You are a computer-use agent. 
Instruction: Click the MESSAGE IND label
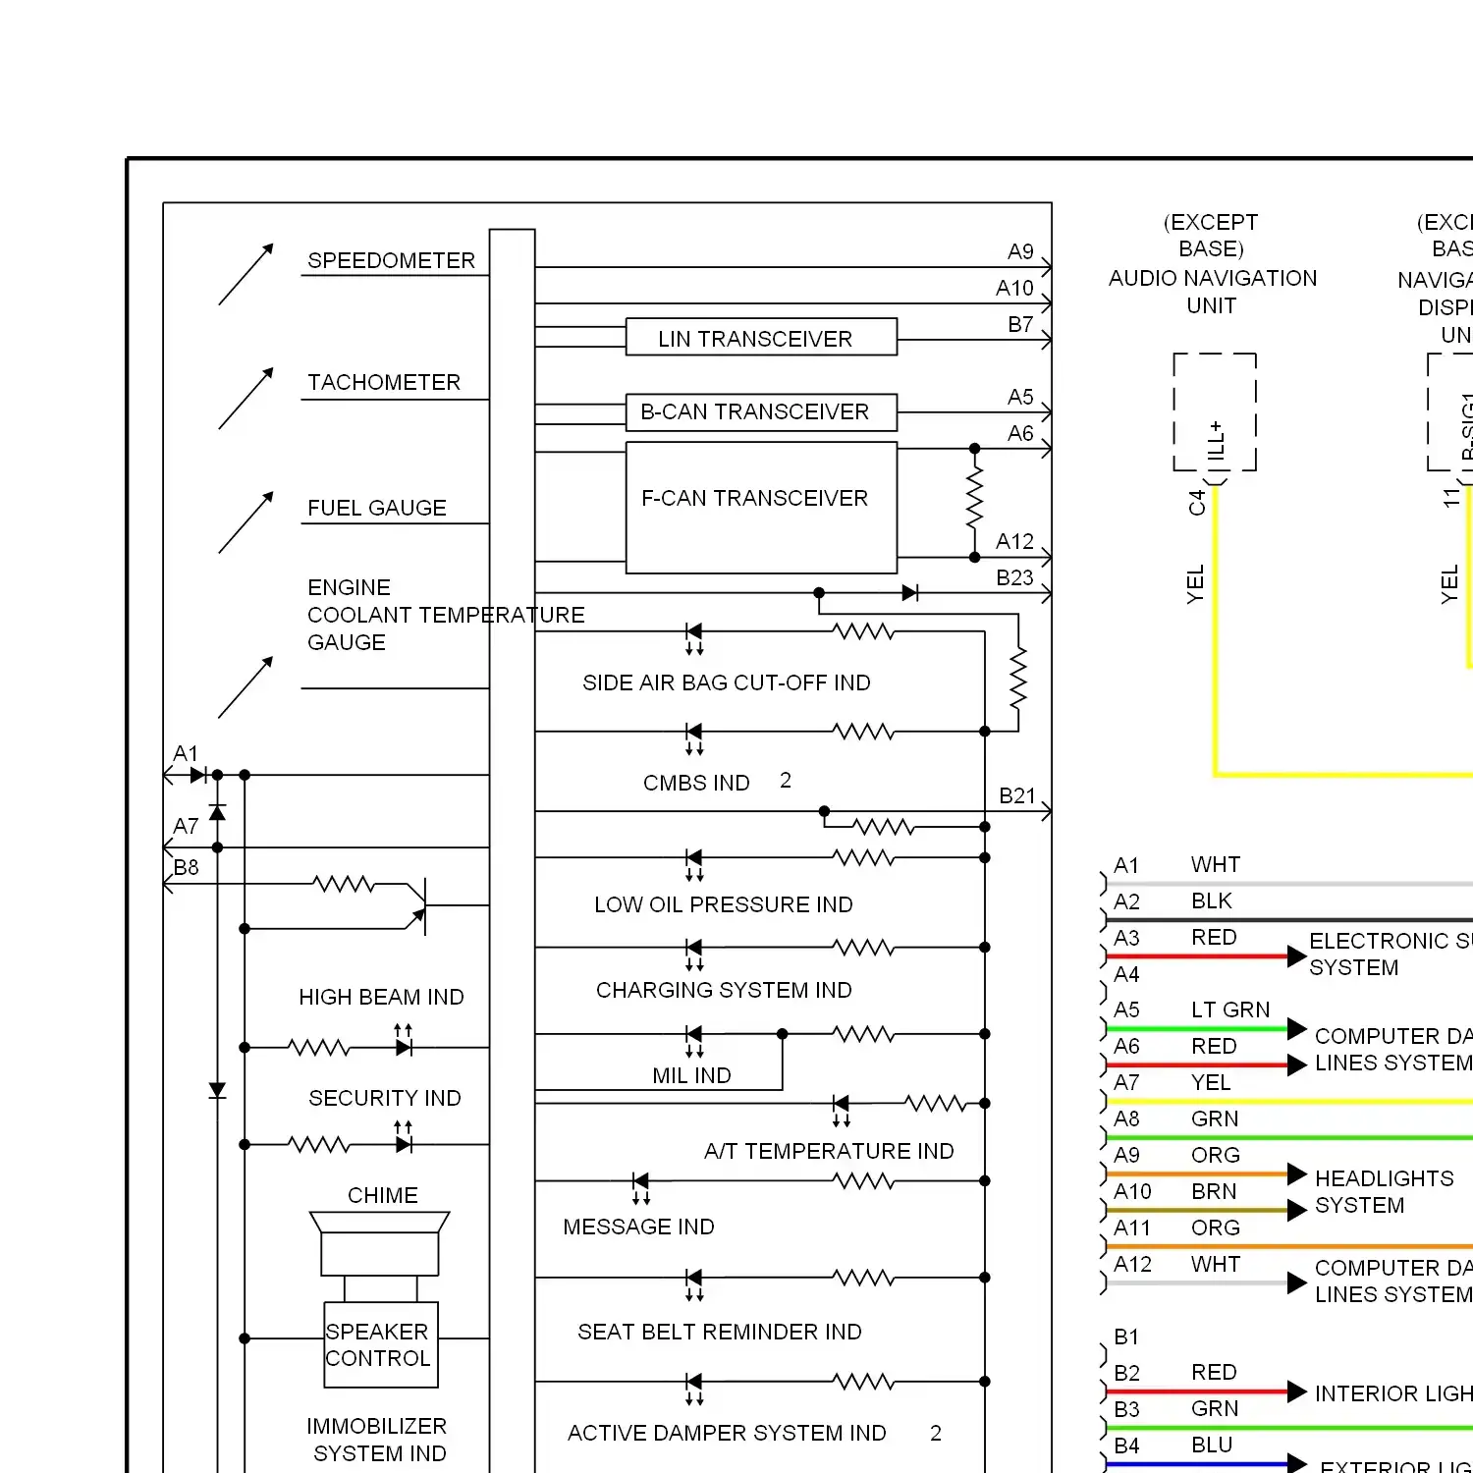click(x=638, y=1227)
